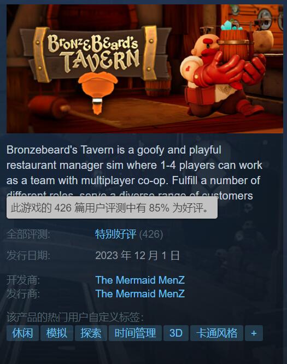
Task: Select the 卡通风格 tag
Action: click(216, 333)
